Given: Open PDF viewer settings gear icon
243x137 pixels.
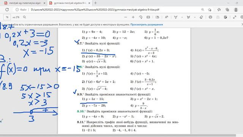Looking at the screenshot, I should coord(242,17).
